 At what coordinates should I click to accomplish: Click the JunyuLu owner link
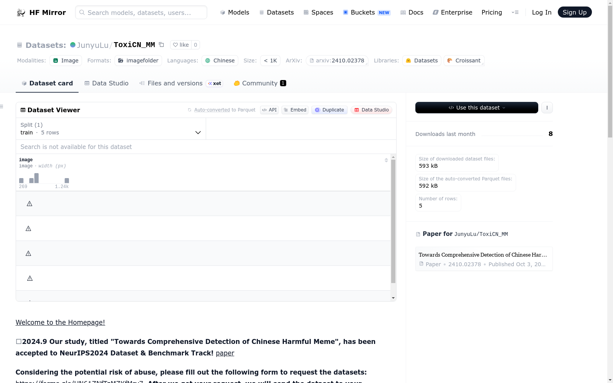(x=93, y=45)
